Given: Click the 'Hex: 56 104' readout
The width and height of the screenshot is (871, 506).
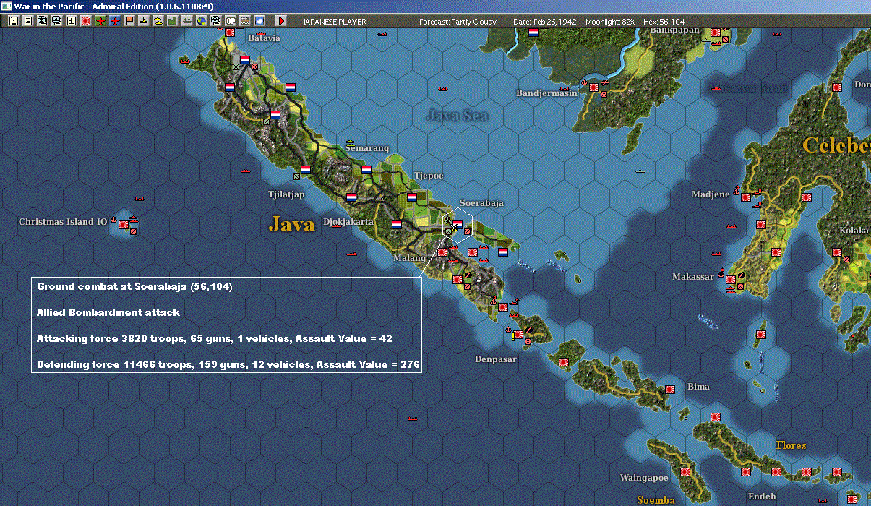Looking at the screenshot, I should point(663,22).
